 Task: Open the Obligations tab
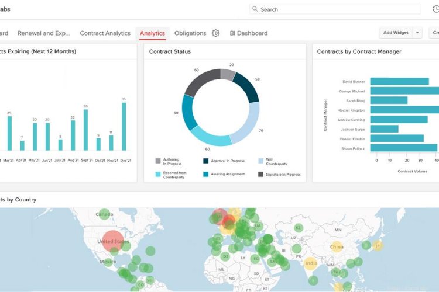[x=190, y=33]
